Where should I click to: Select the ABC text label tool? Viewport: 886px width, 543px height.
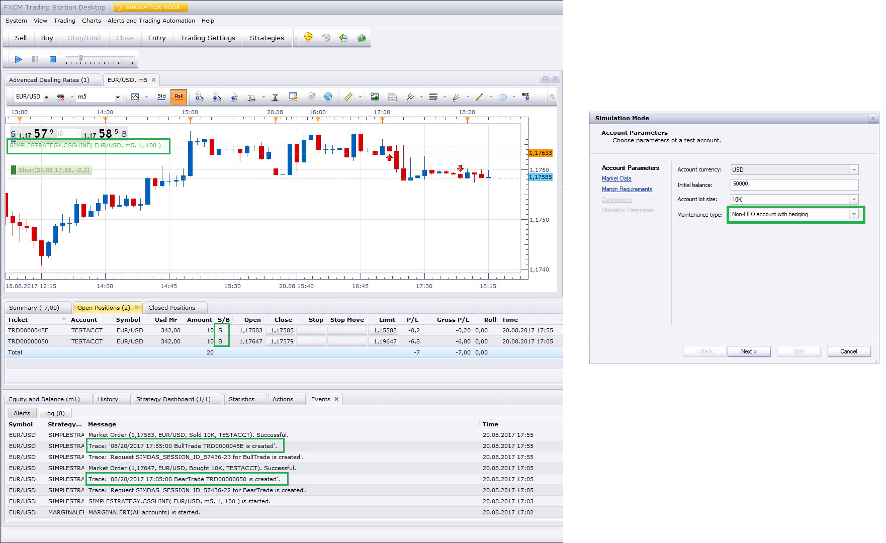(525, 97)
